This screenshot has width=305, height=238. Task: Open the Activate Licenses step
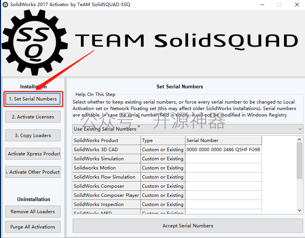pos(33,117)
